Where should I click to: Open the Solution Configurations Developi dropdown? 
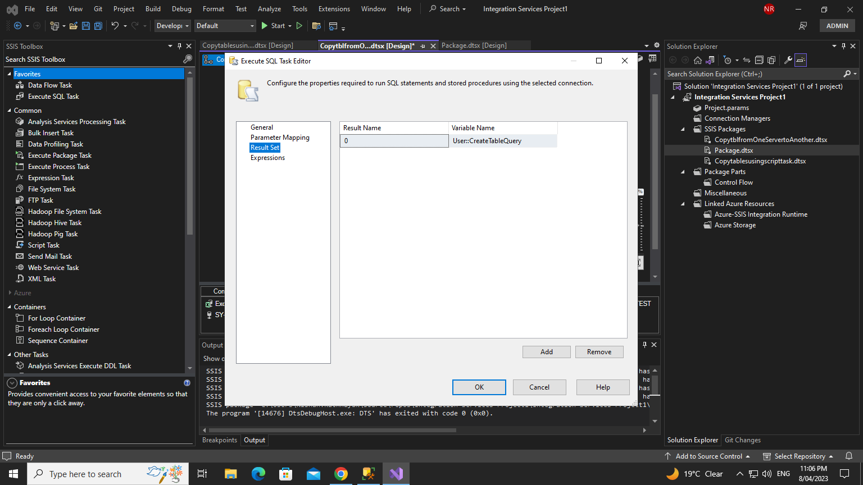tap(172, 26)
